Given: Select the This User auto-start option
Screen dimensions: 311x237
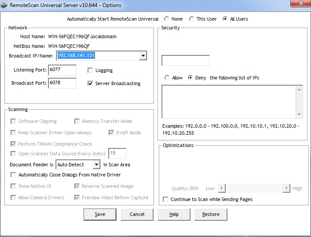Looking at the screenshot, I should [191, 19].
